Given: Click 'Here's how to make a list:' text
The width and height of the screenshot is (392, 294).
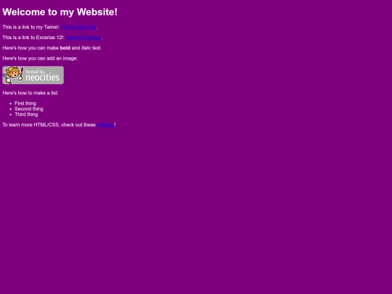Looking at the screenshot, I should (30, 93).
